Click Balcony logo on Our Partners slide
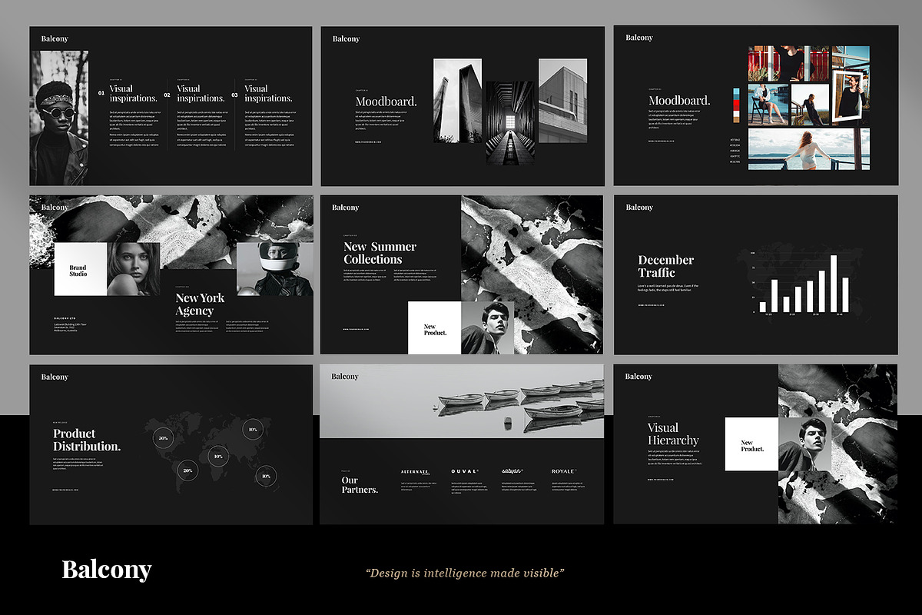 pos(345,377)
